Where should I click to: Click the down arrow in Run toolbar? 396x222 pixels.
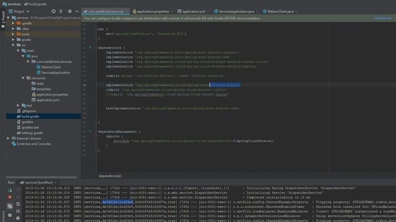[x=18, y=197]
